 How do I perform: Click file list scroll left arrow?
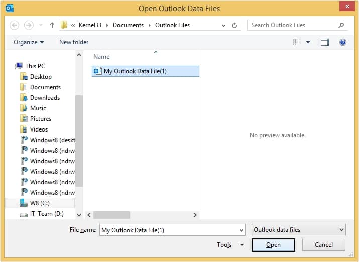coord(89,215)
